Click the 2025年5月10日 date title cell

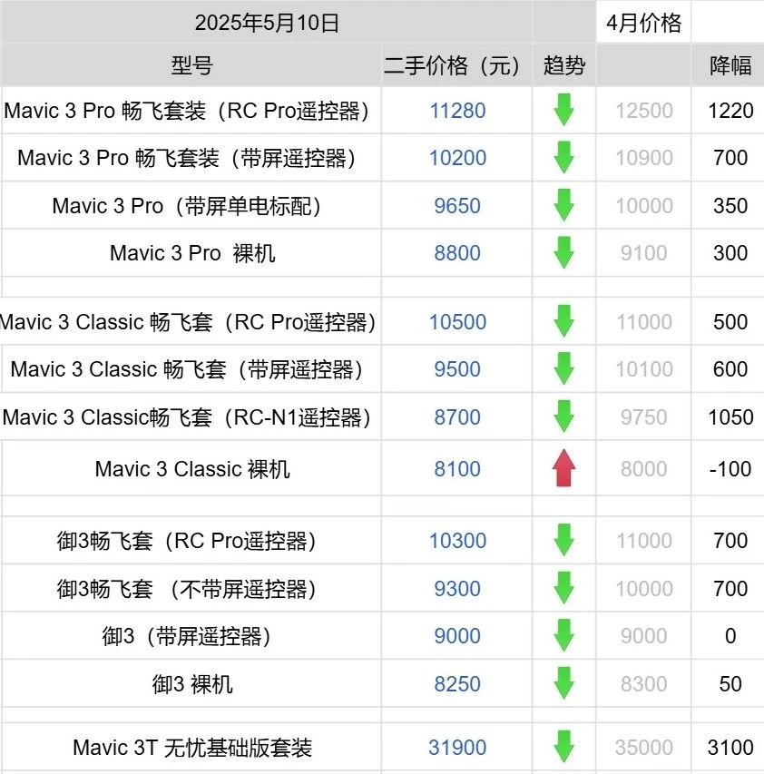pyautogui.click(x=267, y=22)
